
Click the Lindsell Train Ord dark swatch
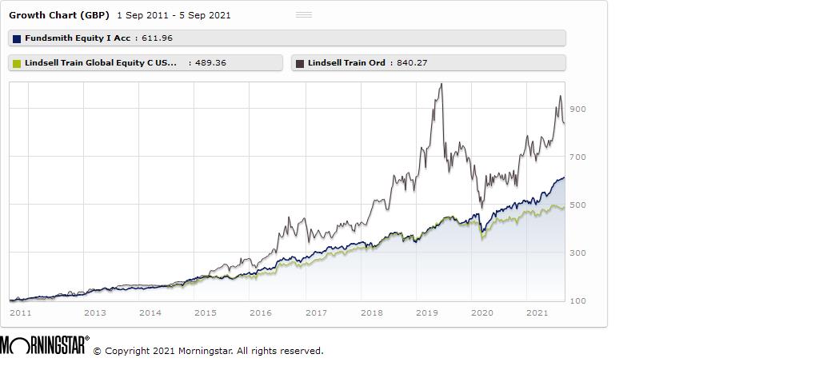click(x=300, y=63)
